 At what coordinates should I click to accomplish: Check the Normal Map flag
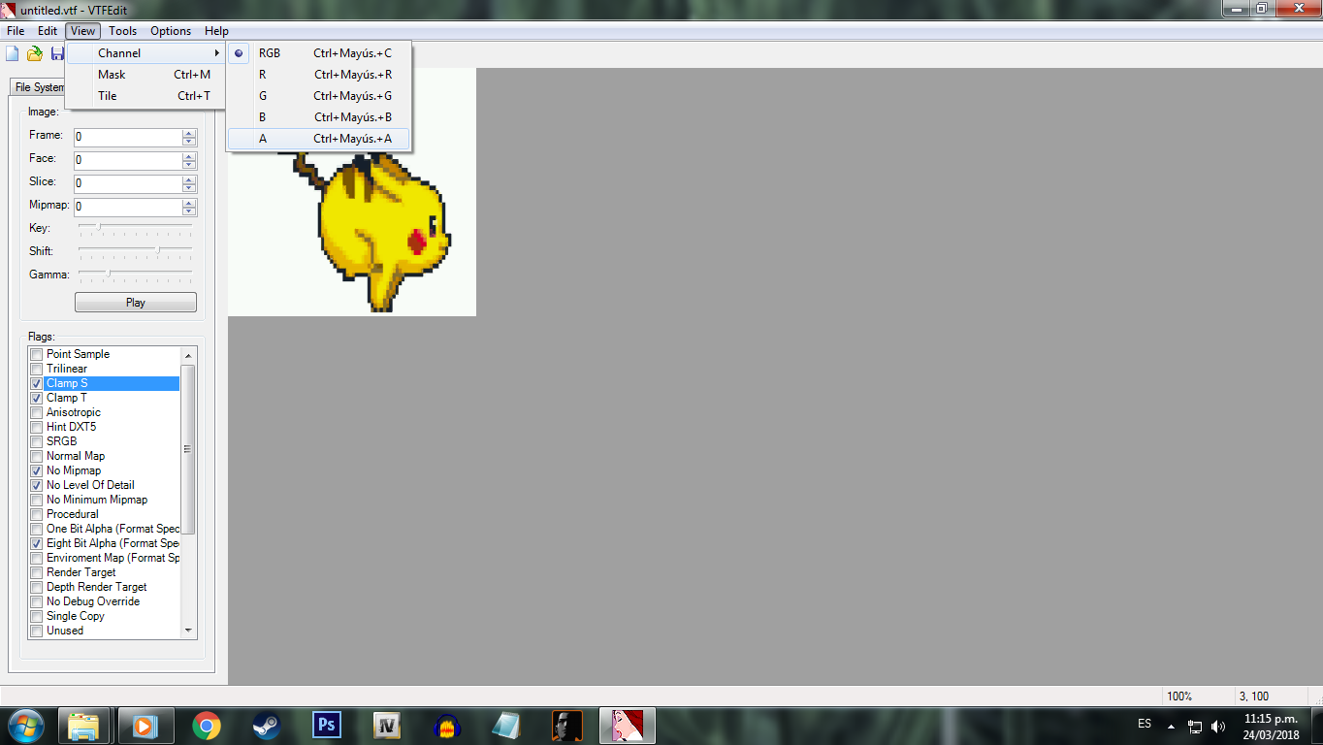tap(37, 456)
